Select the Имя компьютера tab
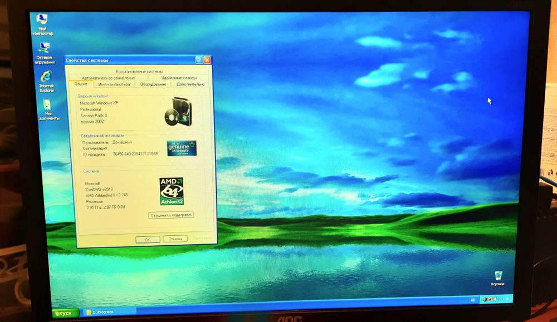This screenshot has width=557, height=322. click(x=114, y=85)
